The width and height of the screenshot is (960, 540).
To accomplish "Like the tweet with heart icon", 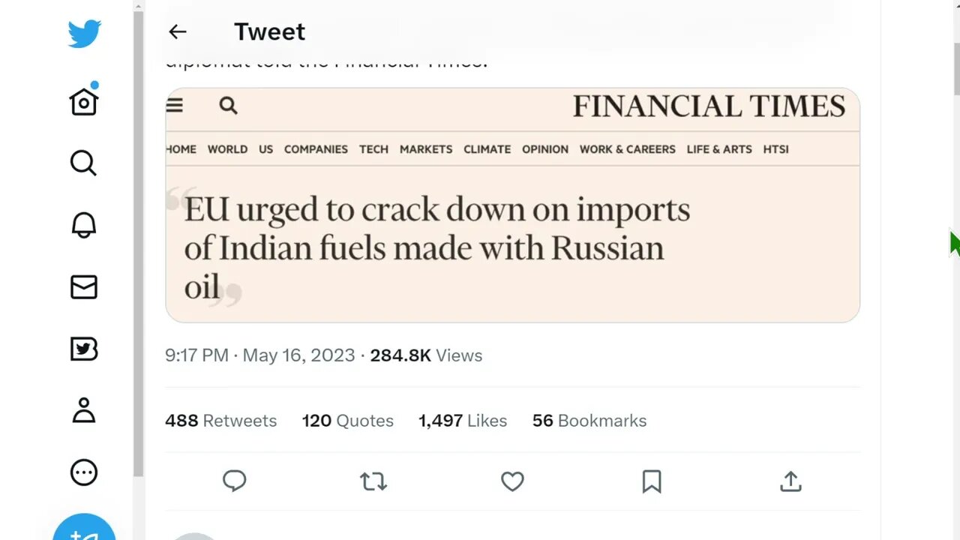I will click(x=512, y=481).
